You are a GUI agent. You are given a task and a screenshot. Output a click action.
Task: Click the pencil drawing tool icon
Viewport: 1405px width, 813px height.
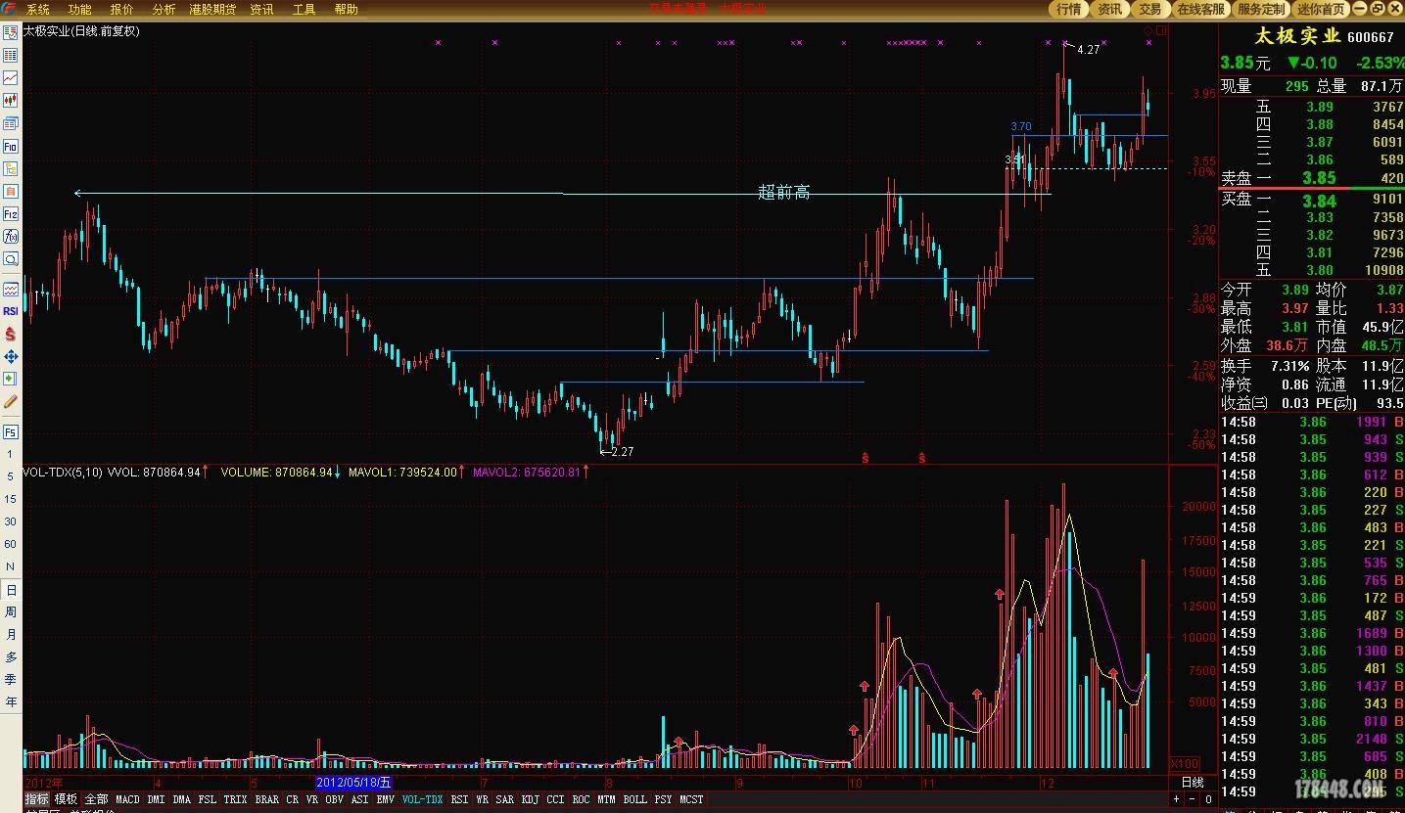coord(11,401)
